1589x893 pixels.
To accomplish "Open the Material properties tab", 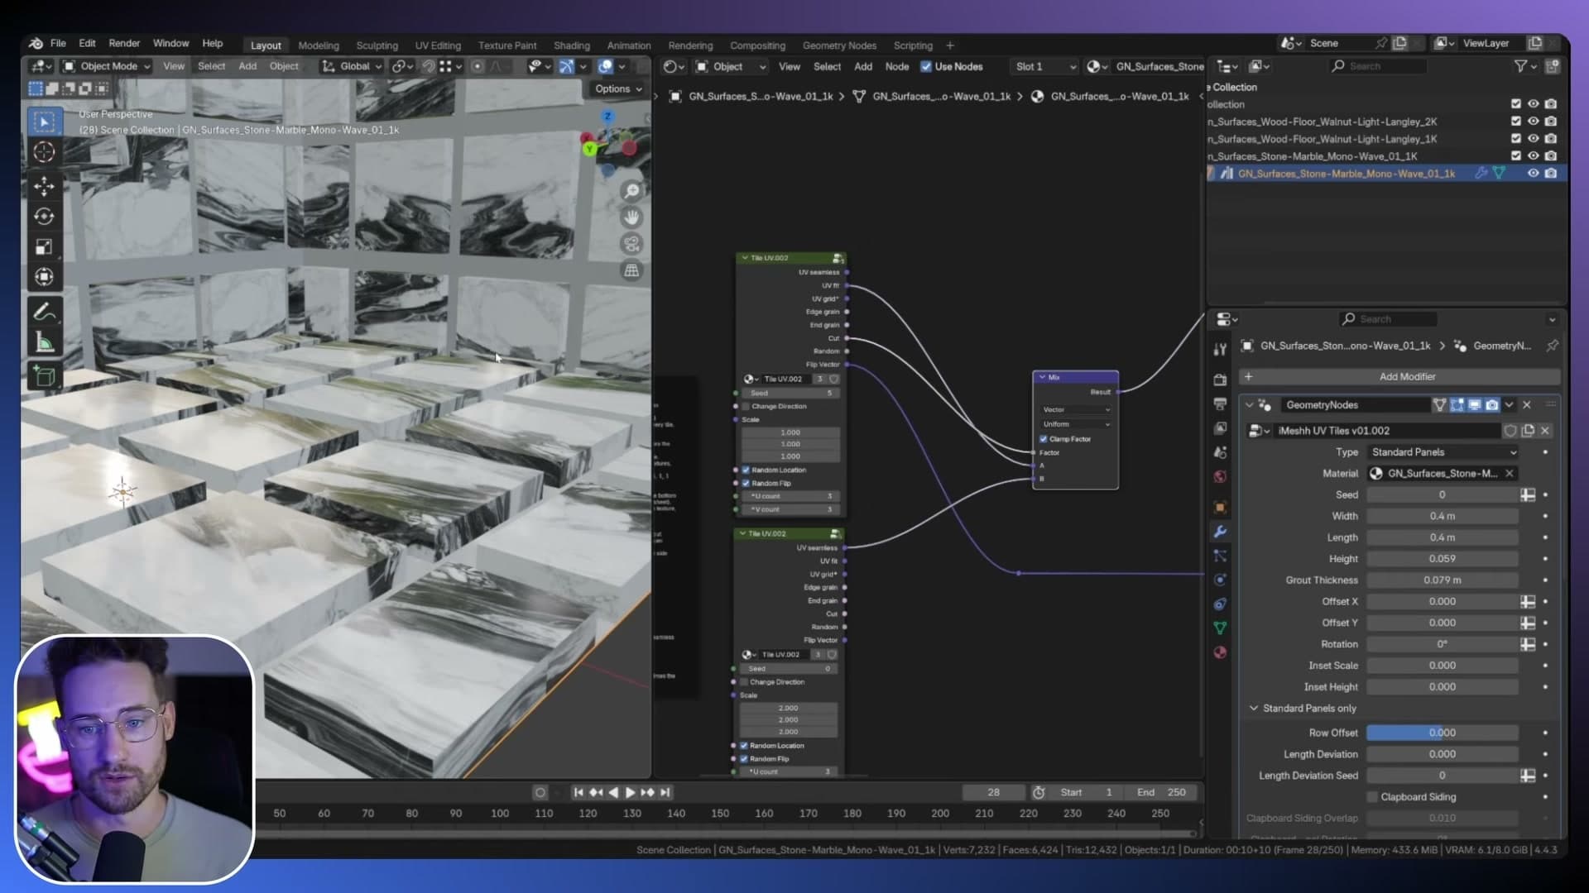I will [x=1220, y=653].
